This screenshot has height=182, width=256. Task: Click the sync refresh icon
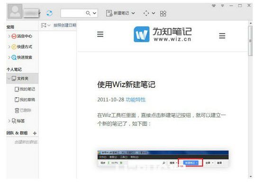coord(49,13)
